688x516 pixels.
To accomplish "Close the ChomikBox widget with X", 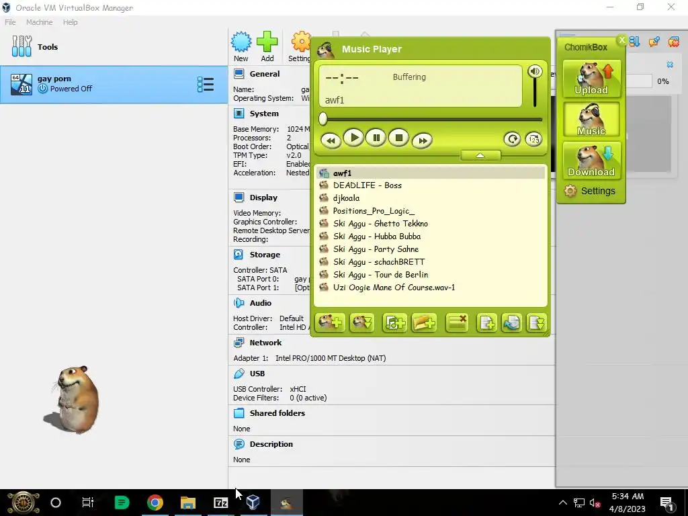I will point(621,40).
